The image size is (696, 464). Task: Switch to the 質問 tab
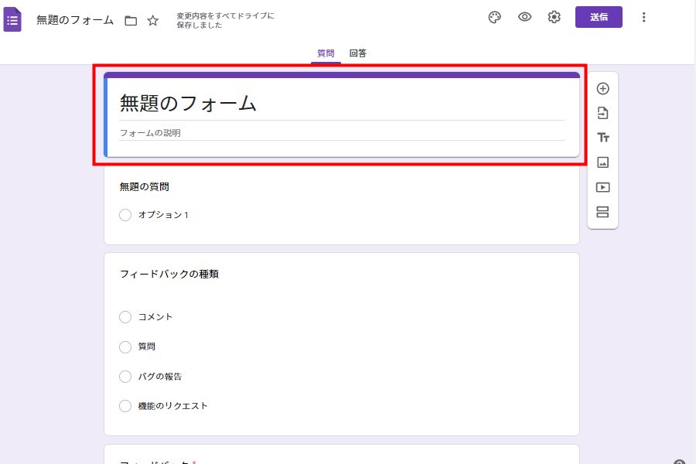pos(326,53)
